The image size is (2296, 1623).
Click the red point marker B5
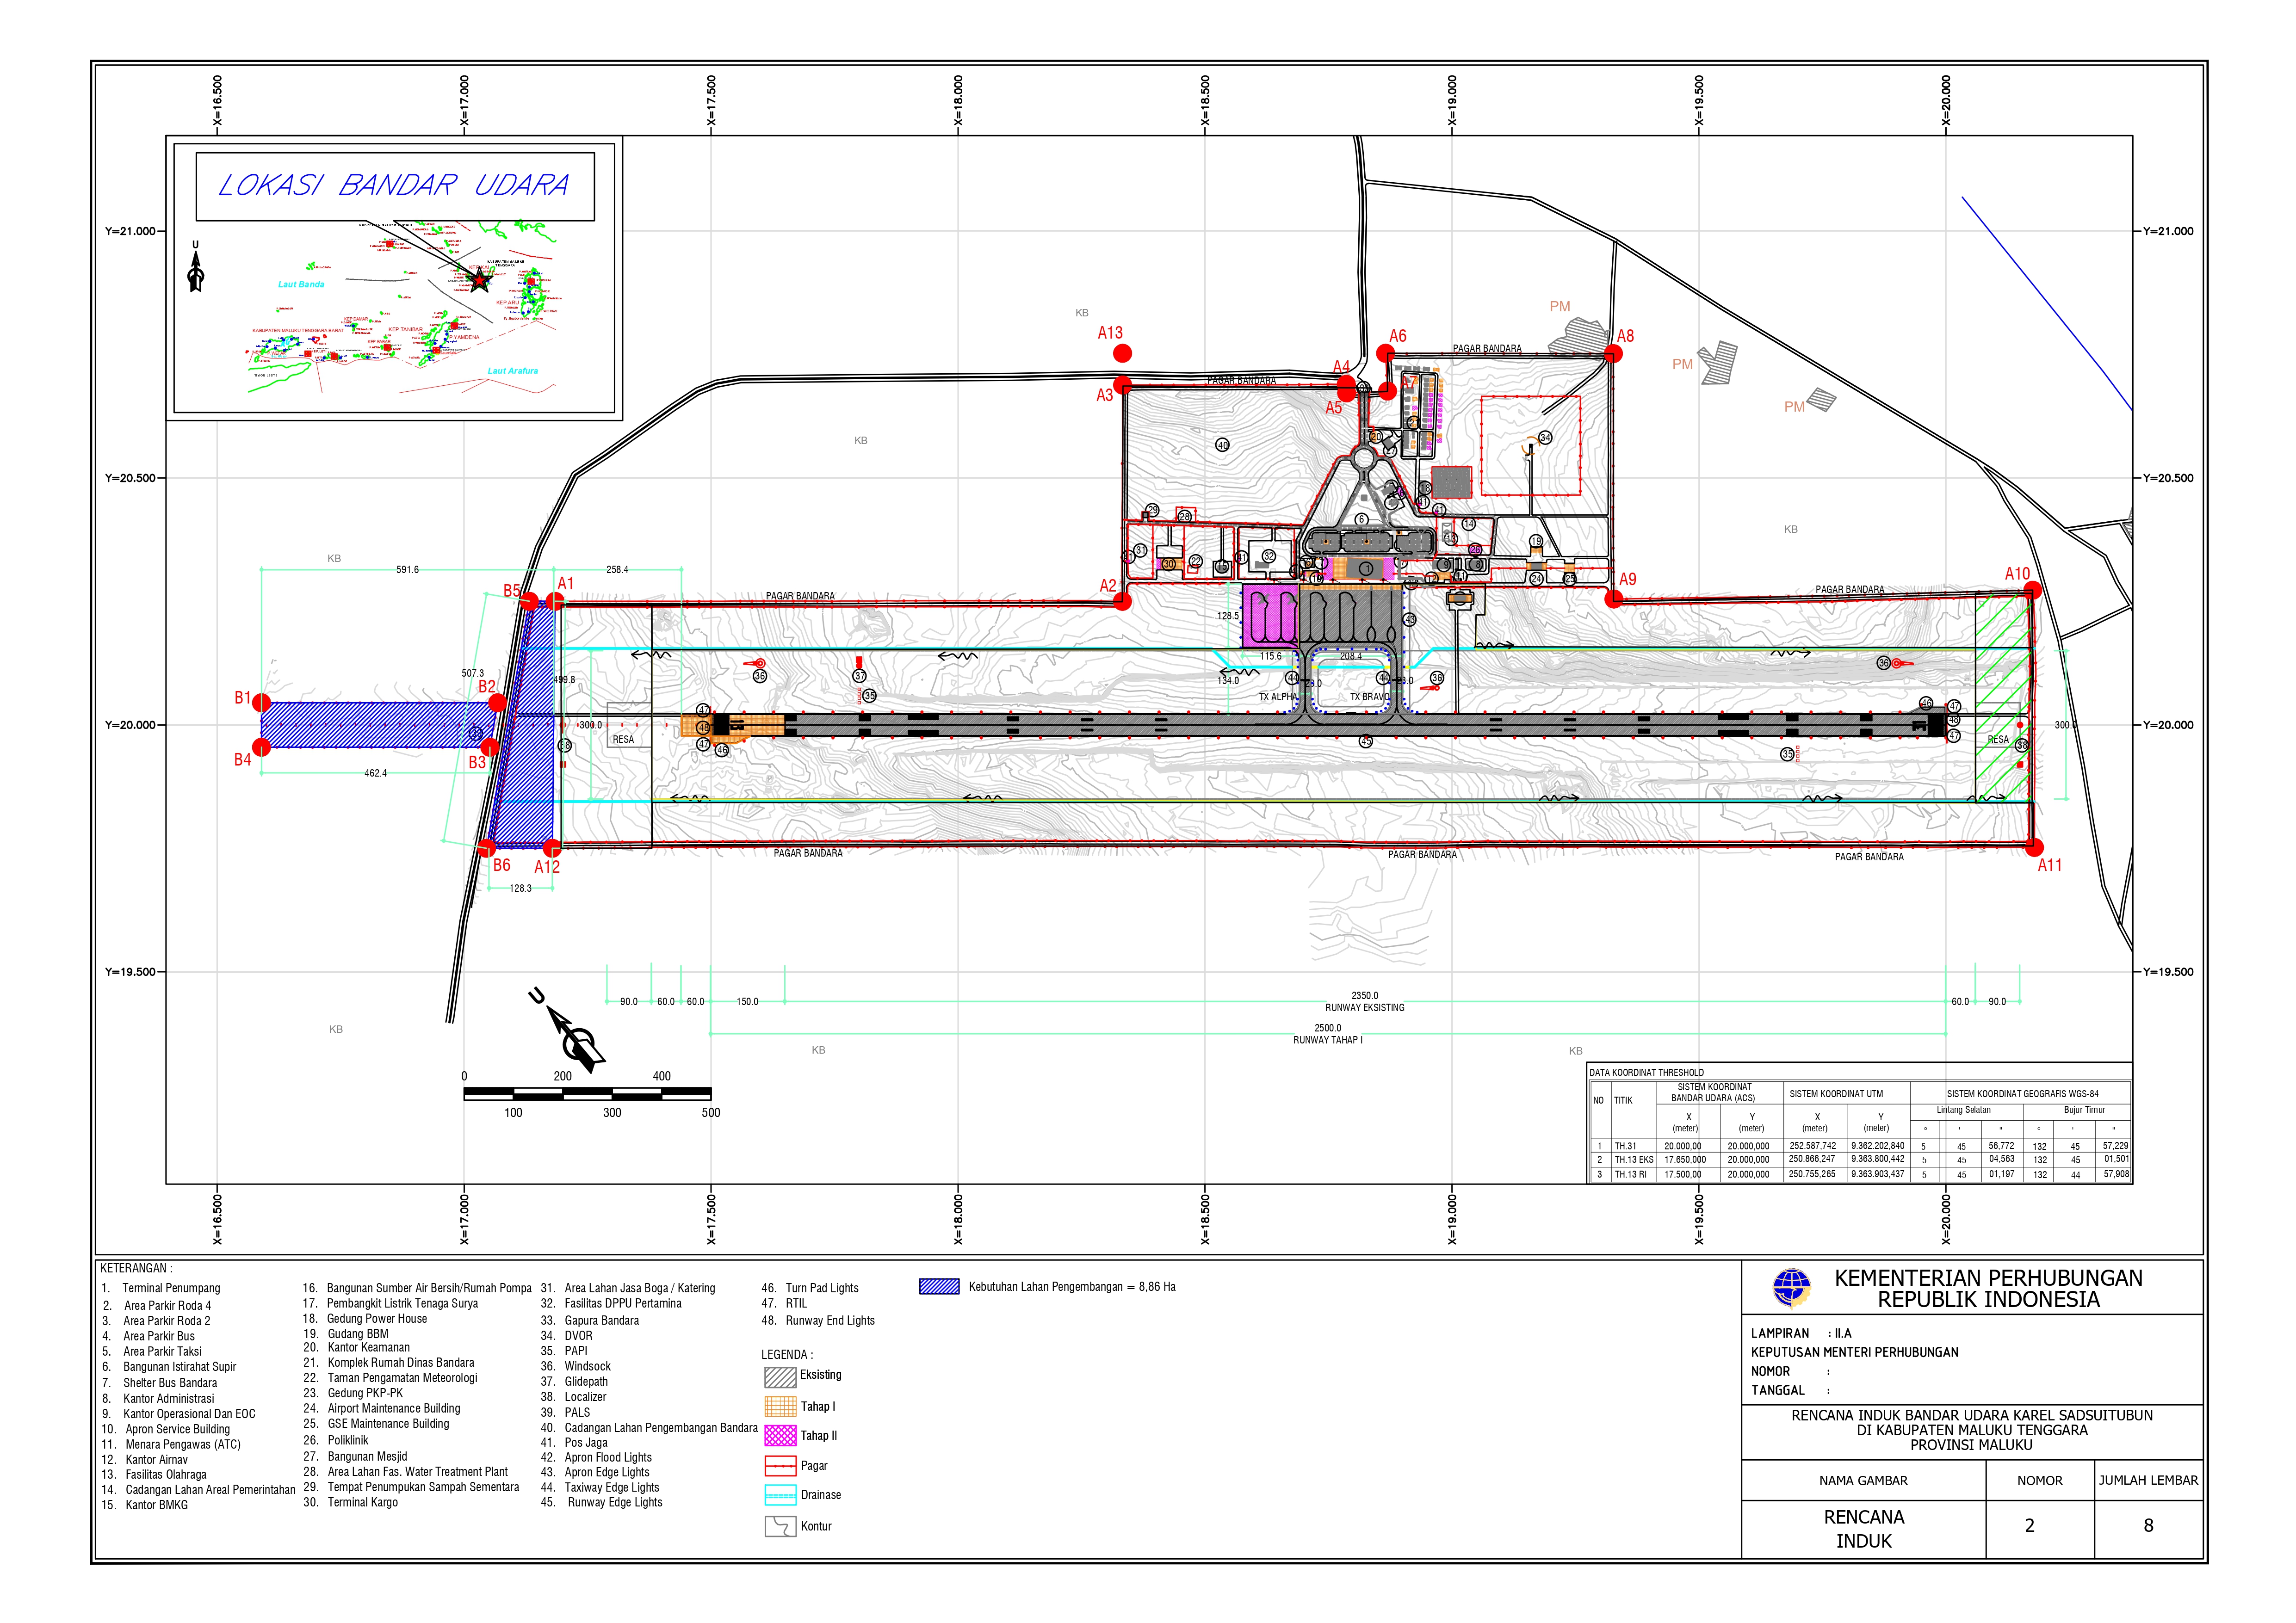[x=529, y=601]
